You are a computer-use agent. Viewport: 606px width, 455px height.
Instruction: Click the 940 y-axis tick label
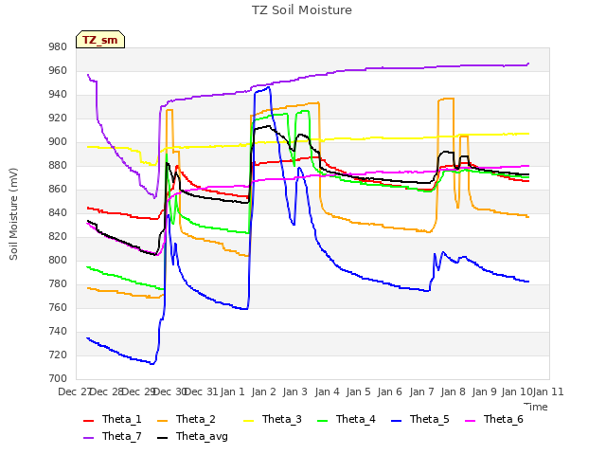(x=58, y=95)
